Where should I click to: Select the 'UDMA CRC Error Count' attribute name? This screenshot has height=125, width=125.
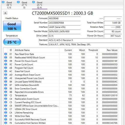click(26, 109)
